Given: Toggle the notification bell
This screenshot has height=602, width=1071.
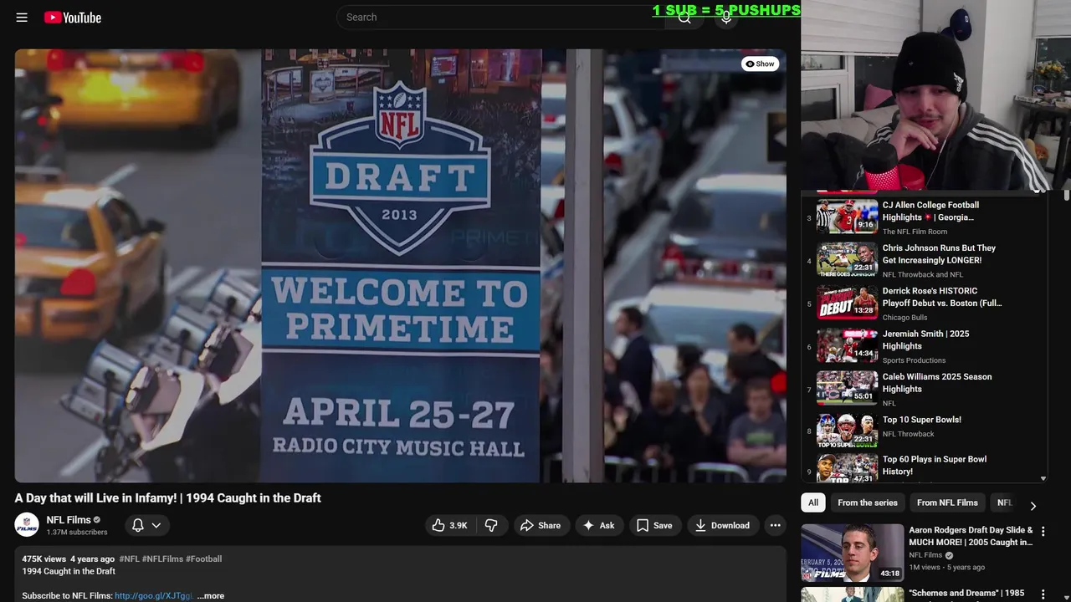Looking at the screenshot, I should [138, 525].
